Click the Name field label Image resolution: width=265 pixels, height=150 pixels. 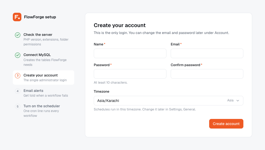99,44
